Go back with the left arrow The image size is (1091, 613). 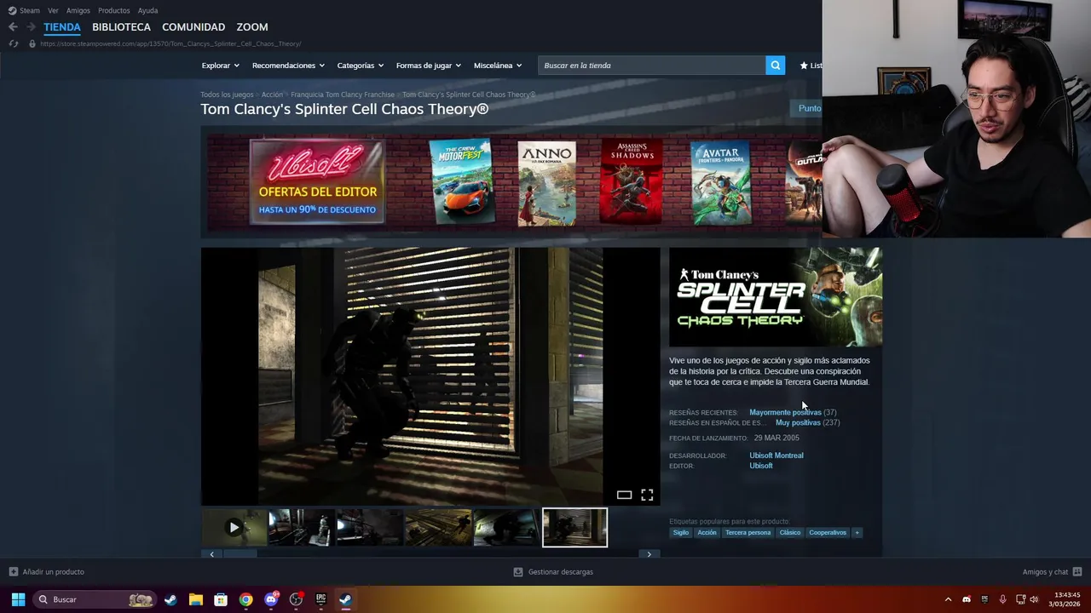pyautogui.click(x=13, y=27)
